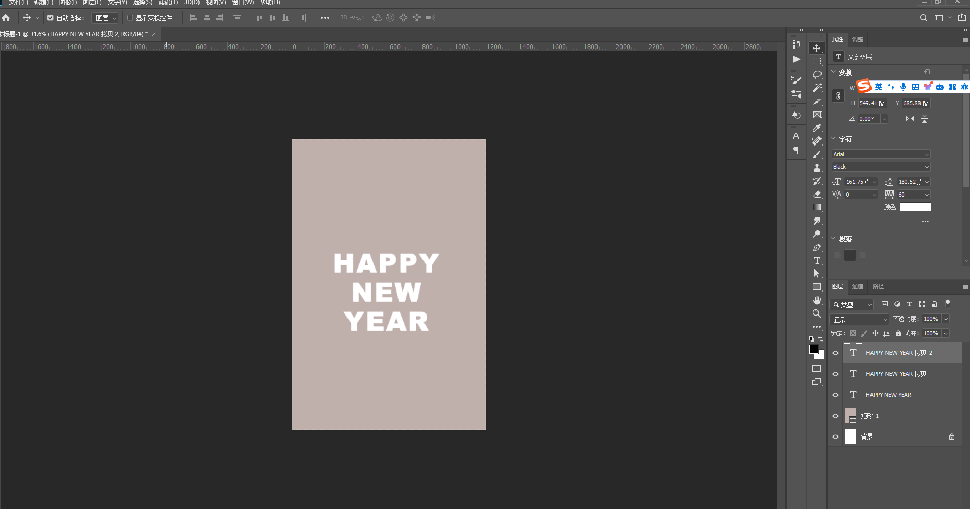Click the Crop tool icon

pyautogui.click(x=817, y=101)
